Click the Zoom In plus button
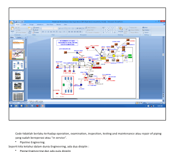 (x=161, y=103)
